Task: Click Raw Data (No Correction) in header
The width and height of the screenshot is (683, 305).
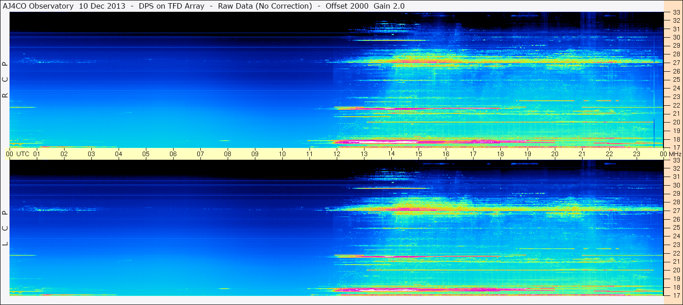Action: (265, 6)
